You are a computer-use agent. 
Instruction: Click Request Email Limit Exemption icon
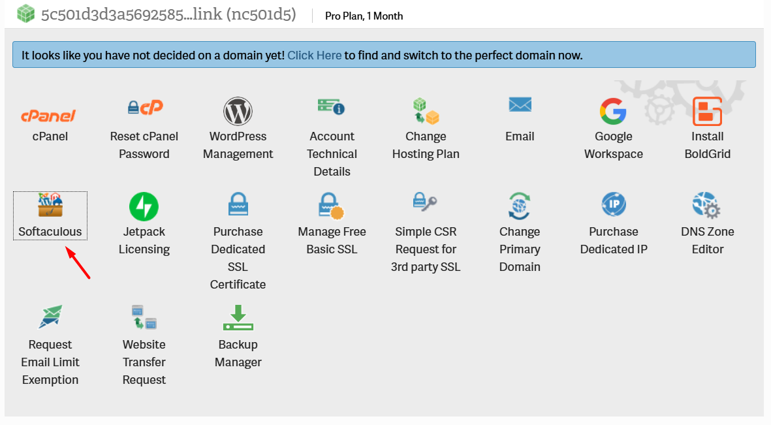(51, 316)
